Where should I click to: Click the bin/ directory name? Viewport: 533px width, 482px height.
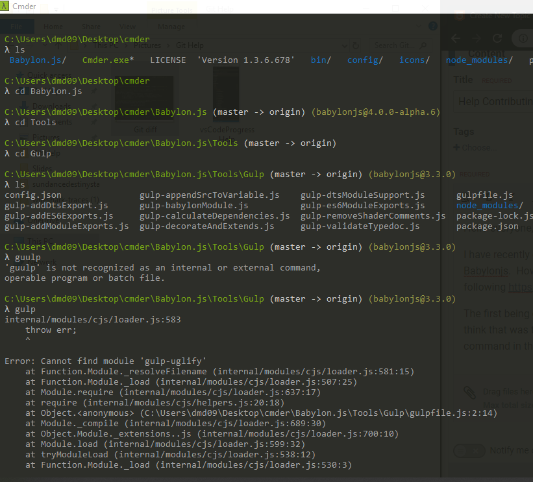click(x=321, y=60)
